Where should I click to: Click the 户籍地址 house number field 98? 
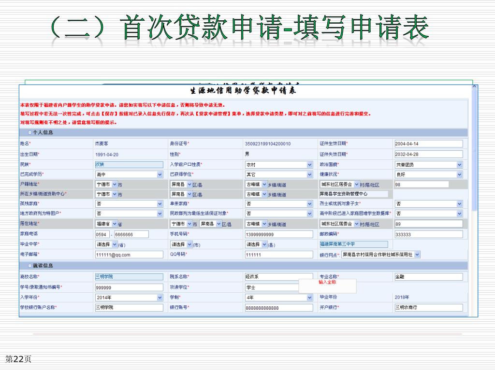coord(422,185)
